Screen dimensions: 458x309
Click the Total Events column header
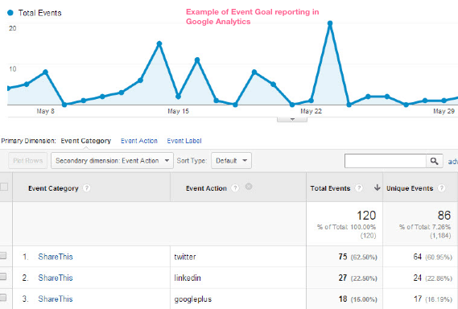(x=330, y=188)
